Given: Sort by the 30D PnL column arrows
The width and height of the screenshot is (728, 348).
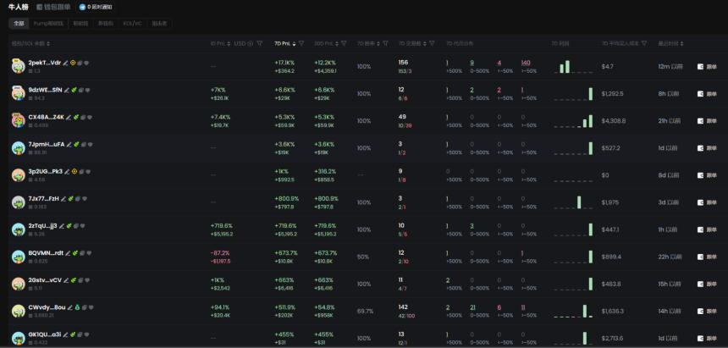Looking at the screenshot, I should (336, 44).
